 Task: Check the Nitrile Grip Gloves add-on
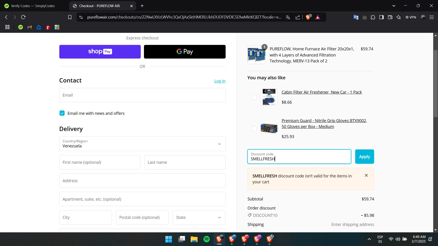tap(254, 129)
